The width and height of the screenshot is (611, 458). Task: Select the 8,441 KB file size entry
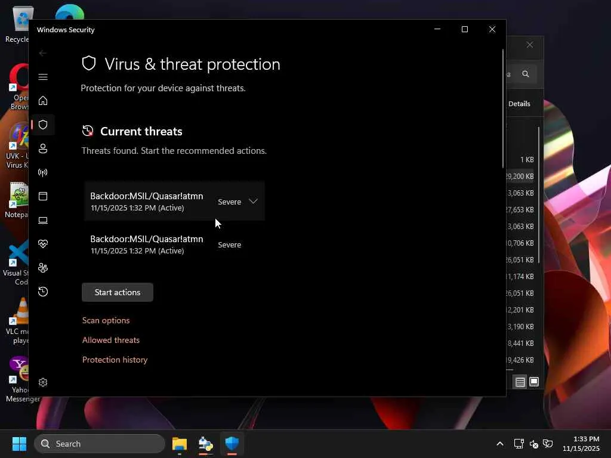tap(520, 343)
